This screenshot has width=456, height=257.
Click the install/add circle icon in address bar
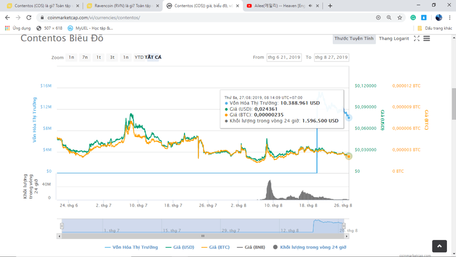pos(378,17)
